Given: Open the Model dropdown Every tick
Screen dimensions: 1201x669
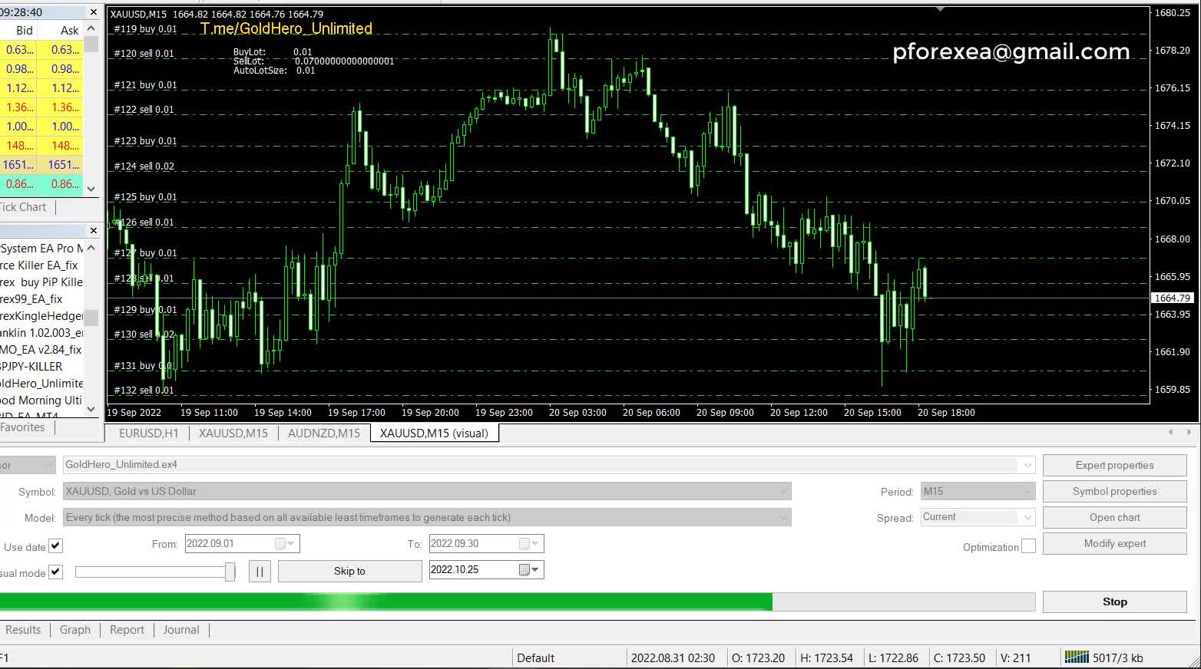Looking at the screenshot, I should 783,518.
